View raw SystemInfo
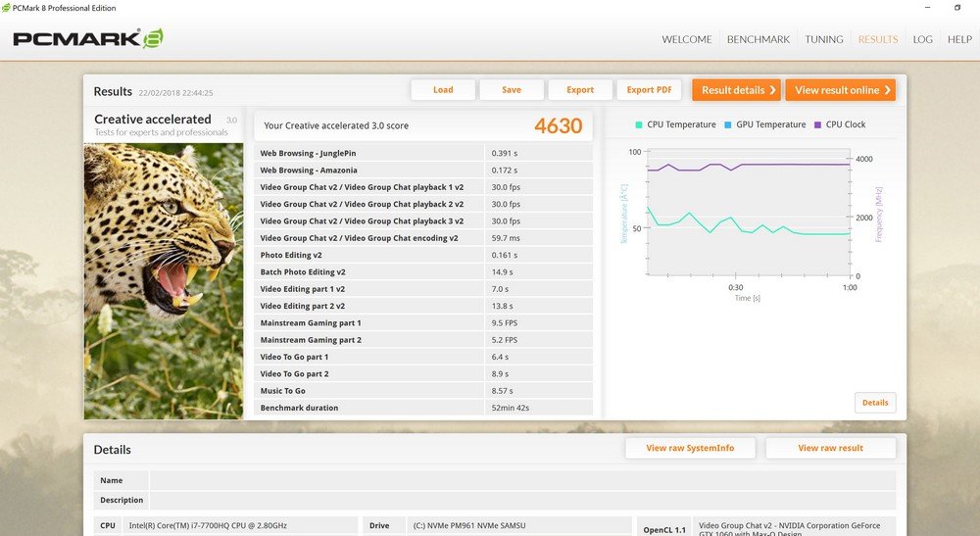Screen dimensions: 980x536 691,448
